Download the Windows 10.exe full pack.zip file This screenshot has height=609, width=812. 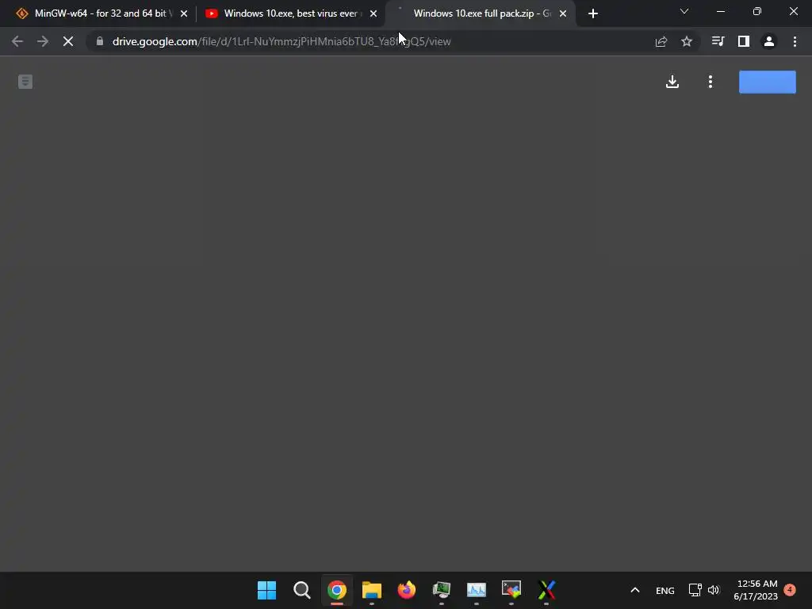click(x=672, y=82)
